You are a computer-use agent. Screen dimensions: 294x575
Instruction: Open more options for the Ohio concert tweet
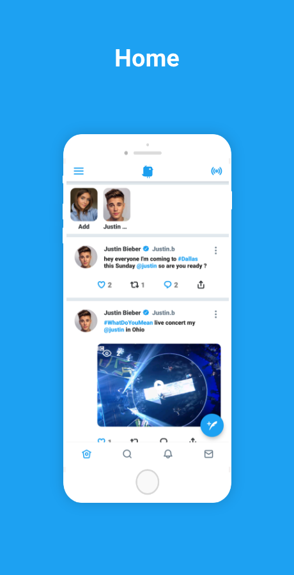(x=215, y=314)
